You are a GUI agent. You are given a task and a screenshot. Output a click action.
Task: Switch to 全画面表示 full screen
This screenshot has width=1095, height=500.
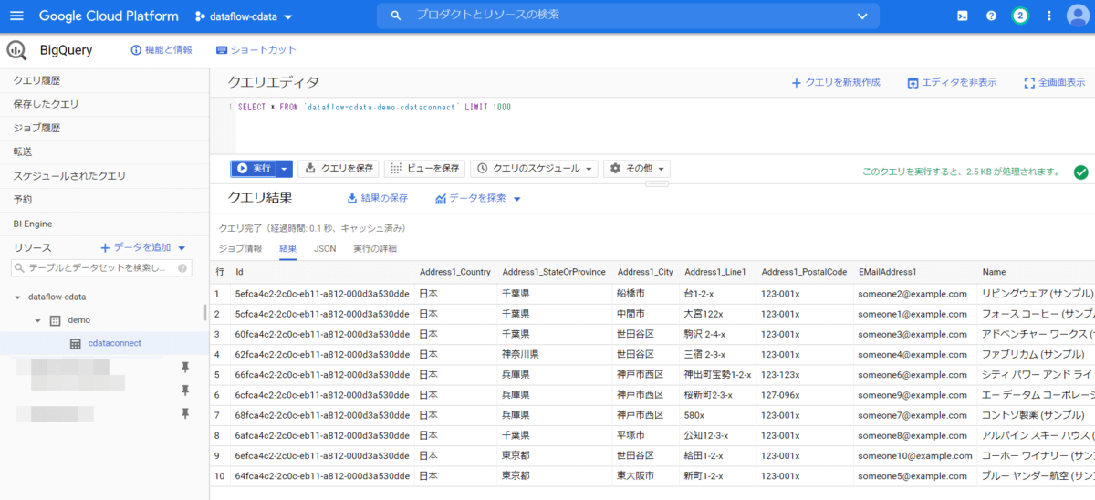click(1055, 83)
